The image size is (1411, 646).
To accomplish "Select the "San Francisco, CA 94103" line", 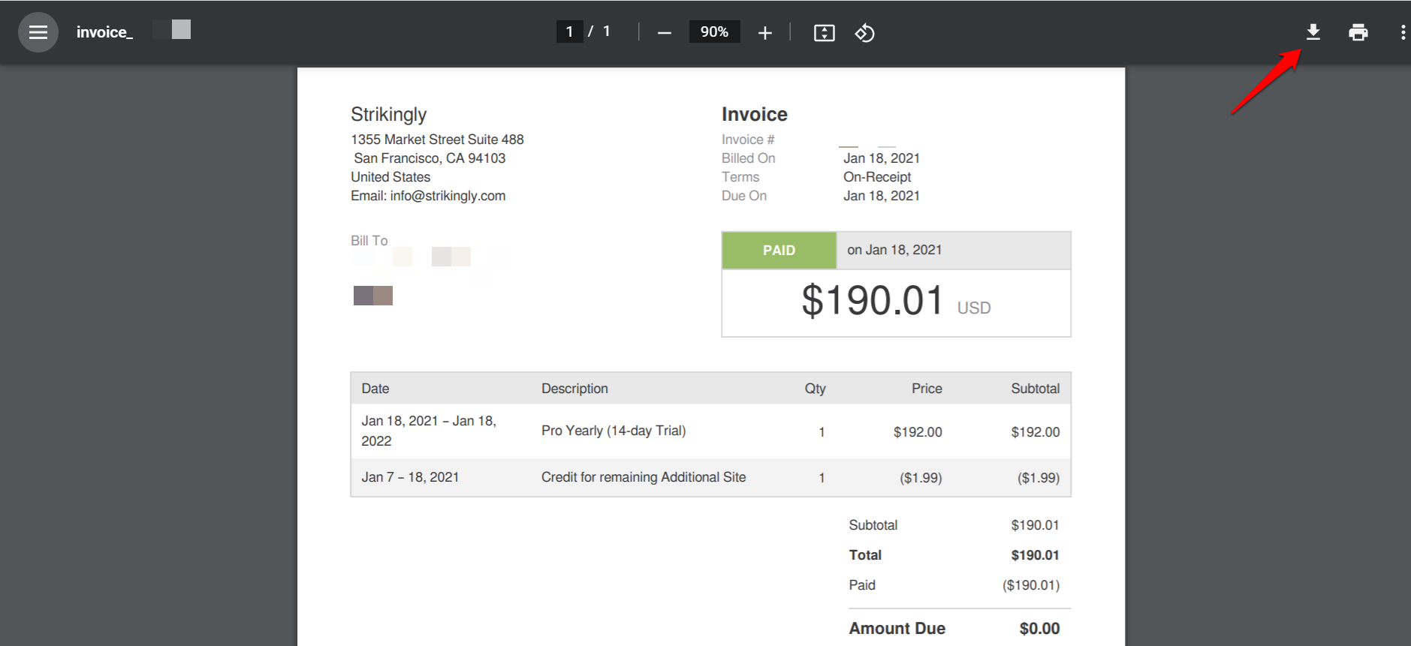I will point(430,158).
